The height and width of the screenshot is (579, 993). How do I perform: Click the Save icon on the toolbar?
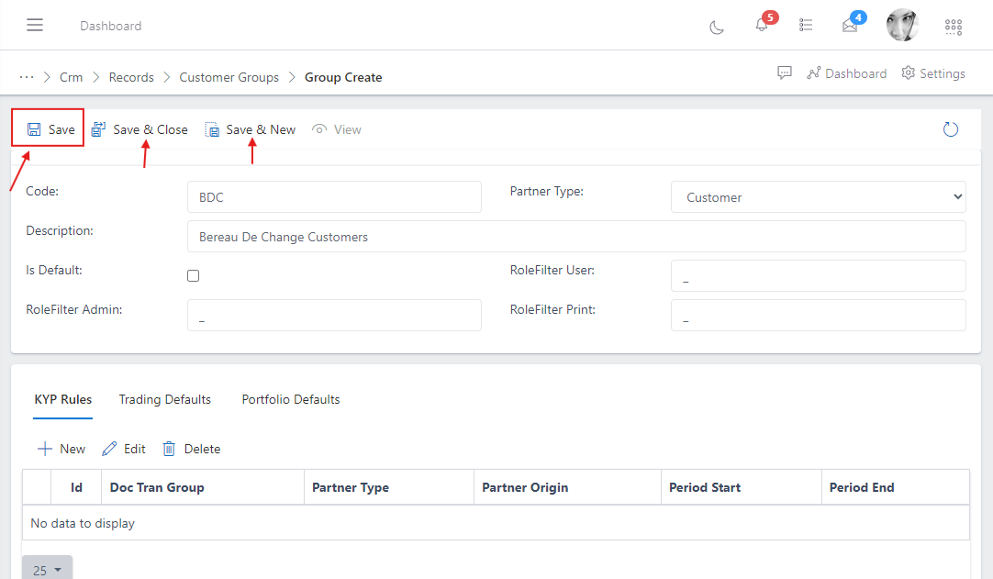click(x=33, y=128)
